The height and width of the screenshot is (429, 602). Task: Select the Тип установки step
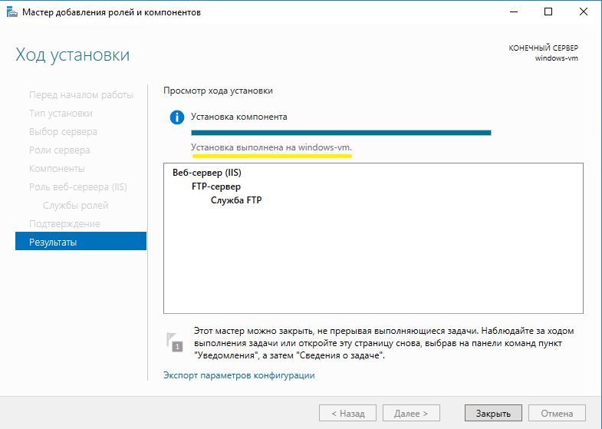point(61,114)
